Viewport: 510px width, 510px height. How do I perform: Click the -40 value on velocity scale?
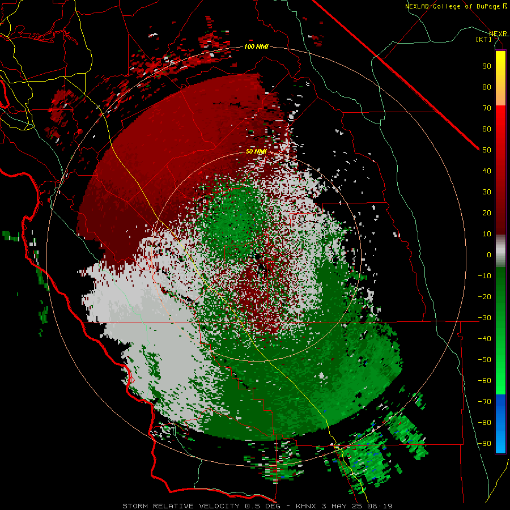pos(484,339)
